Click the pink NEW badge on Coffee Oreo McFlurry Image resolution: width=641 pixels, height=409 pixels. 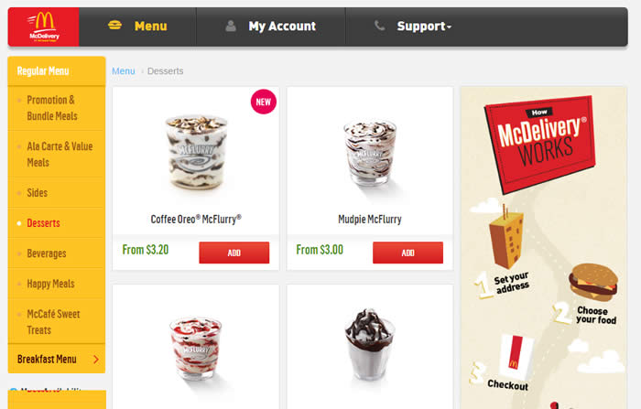[x=264, y=102]
